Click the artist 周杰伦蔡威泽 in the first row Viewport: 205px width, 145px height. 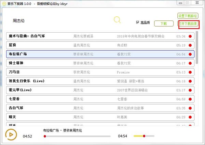[83, 36]
